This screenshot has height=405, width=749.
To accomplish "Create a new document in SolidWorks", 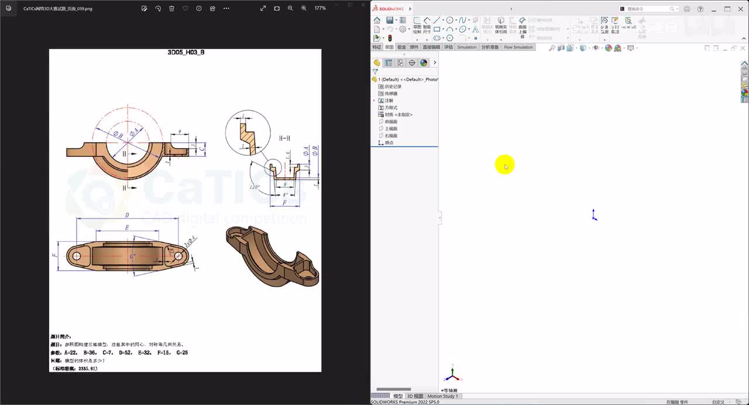I will pyautogui.click(x=377, y=29).
